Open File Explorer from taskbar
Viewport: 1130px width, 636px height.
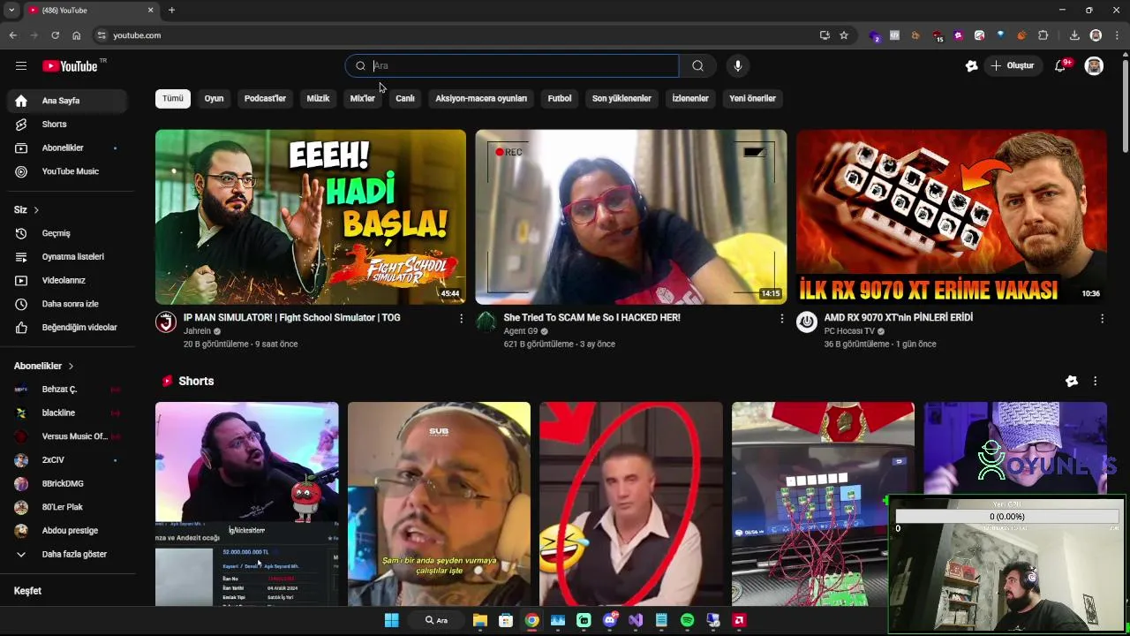(x=479, y=620)
